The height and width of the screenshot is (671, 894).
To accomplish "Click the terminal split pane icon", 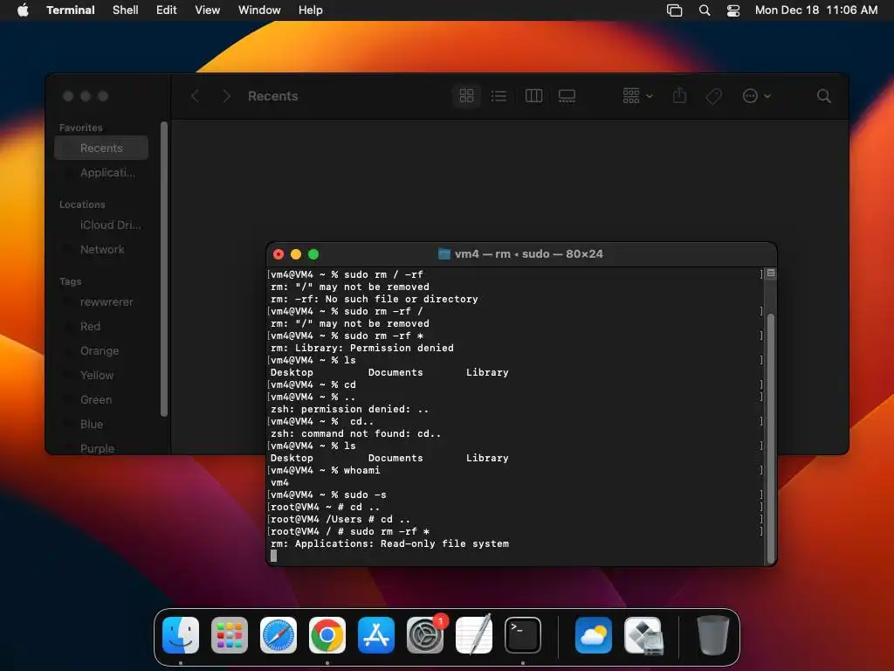I will pos(771,273).
